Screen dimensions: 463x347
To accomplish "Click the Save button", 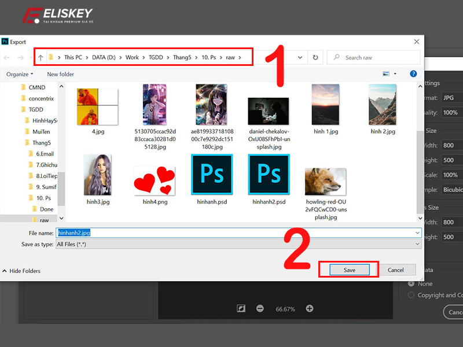I will click(348, 269).
